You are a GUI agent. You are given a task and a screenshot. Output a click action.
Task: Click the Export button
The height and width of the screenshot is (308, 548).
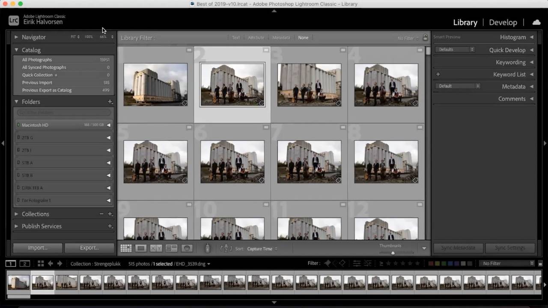tap(89, 248)
